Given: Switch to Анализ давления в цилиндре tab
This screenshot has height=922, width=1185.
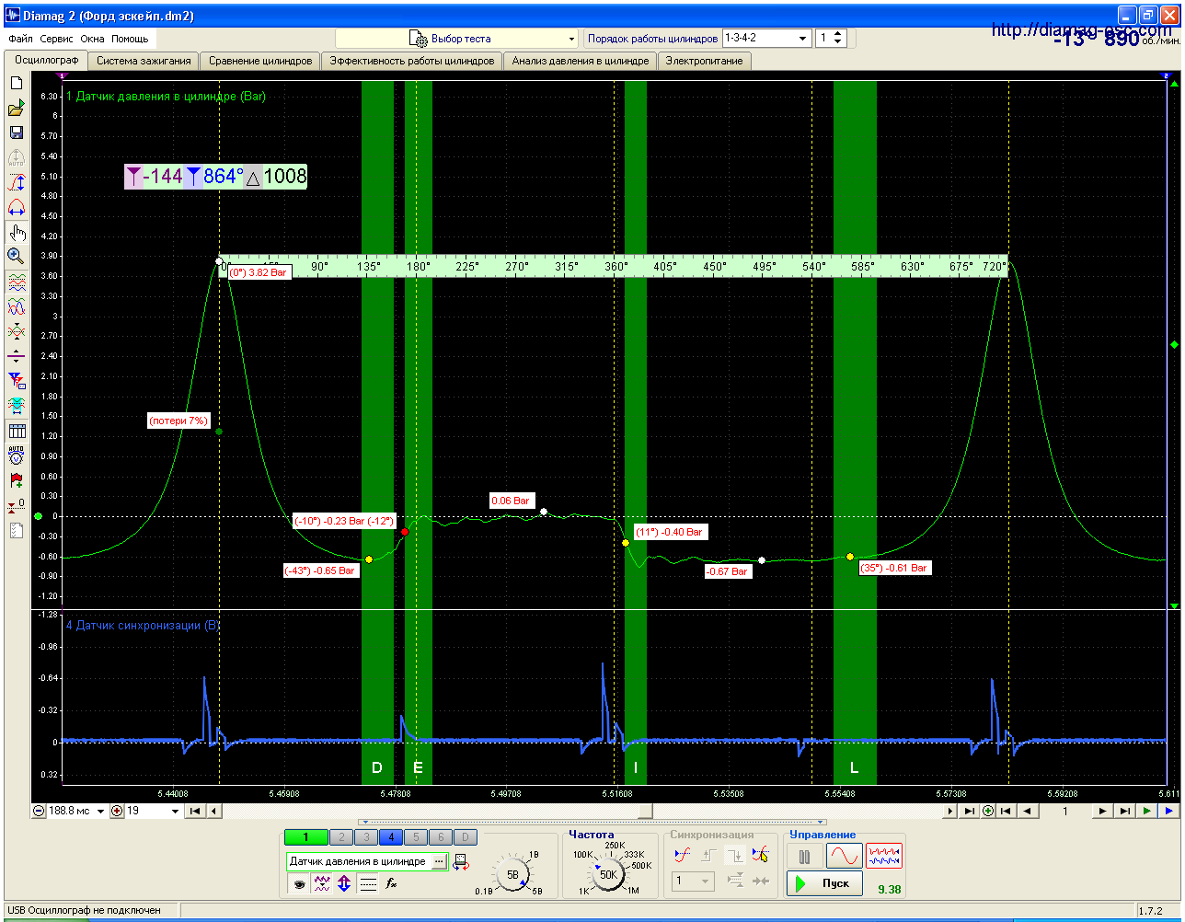Looking at the screenshot, I should (x=581, y=61).
